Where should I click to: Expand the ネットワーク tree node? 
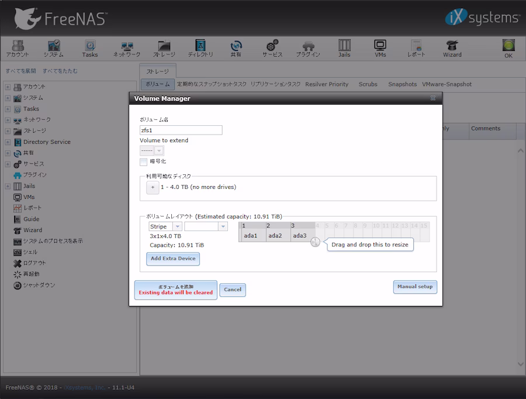[8, 120]
